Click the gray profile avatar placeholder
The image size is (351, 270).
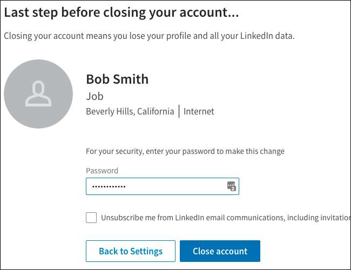[38, 93]
